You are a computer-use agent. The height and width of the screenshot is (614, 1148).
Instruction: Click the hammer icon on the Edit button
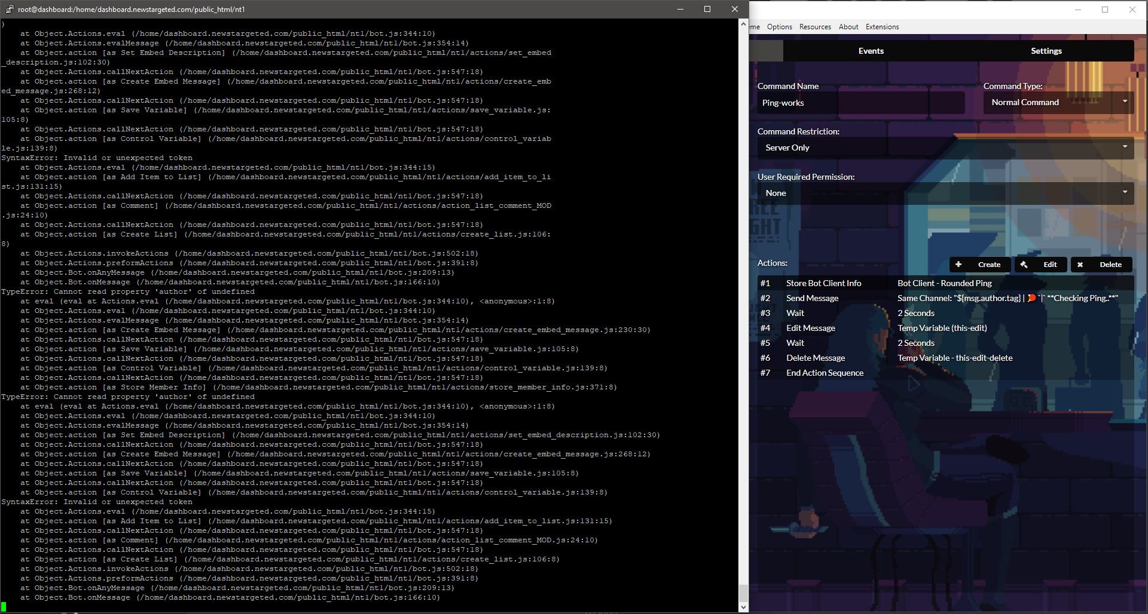(1024, 265)
